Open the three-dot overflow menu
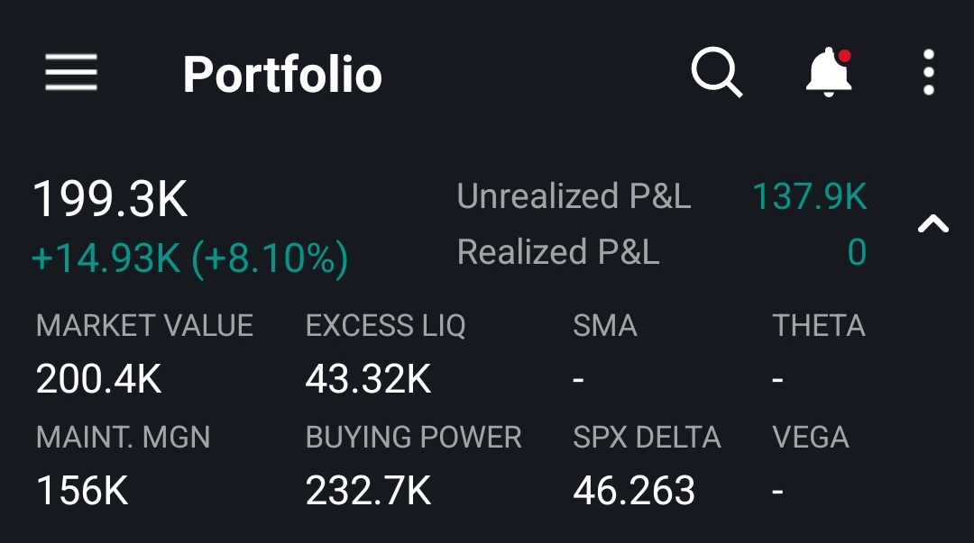 [x=928, y=72]
